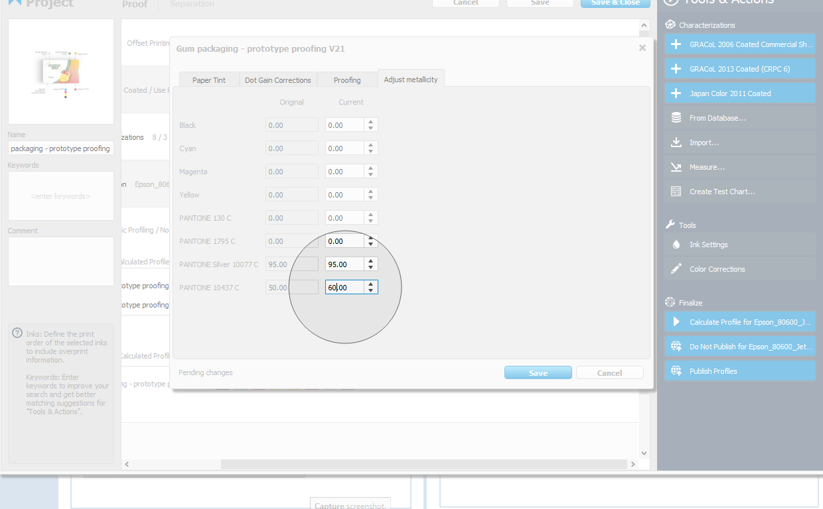Save the metallicity changes in dialog
The height and width of the screenshot is (509, 823).
[x=538, y=373]
